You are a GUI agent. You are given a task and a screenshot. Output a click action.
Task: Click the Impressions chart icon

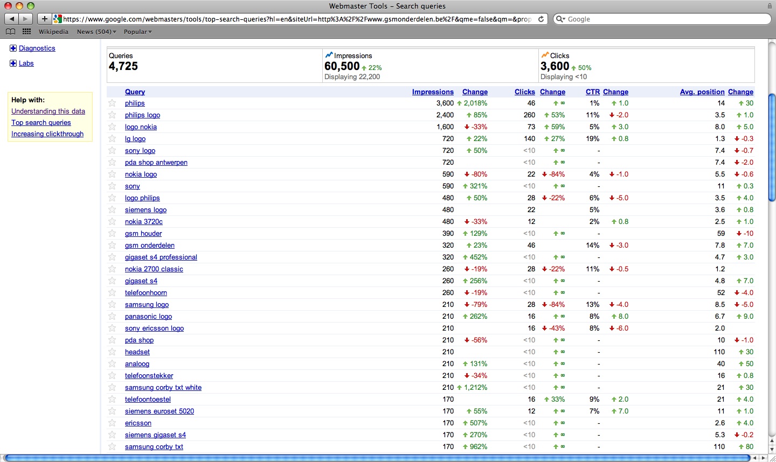click(329, 55)
